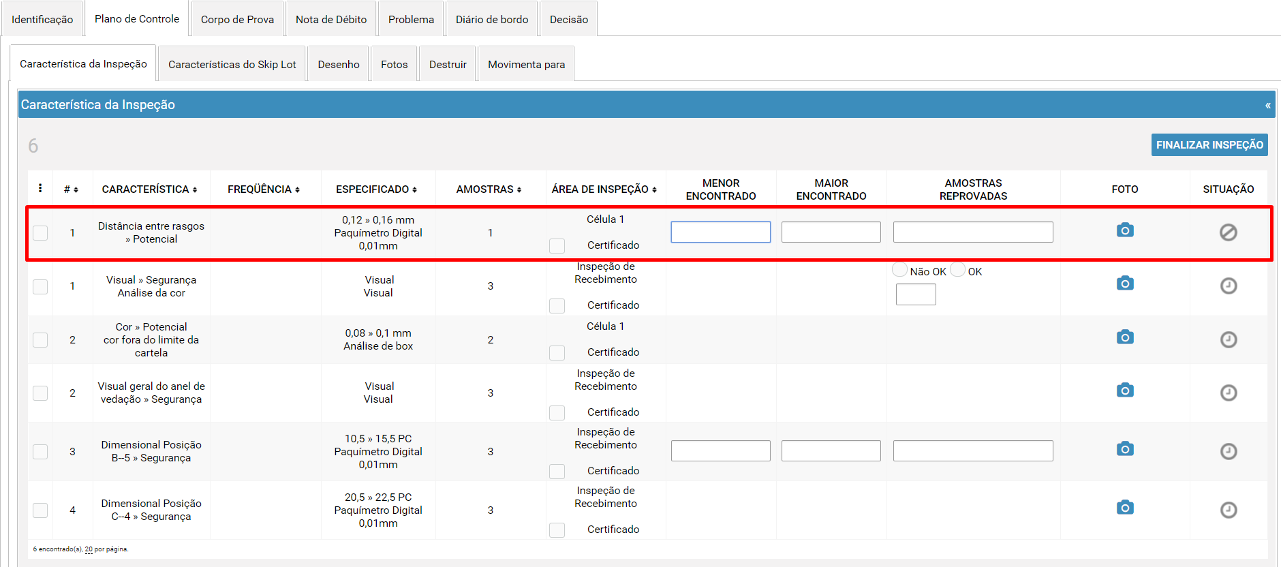Focus Menor Encontrado field for Distância entre rasgos
Screen dimensions: 1281x567
pyautogui.click(x=721, y=232)
